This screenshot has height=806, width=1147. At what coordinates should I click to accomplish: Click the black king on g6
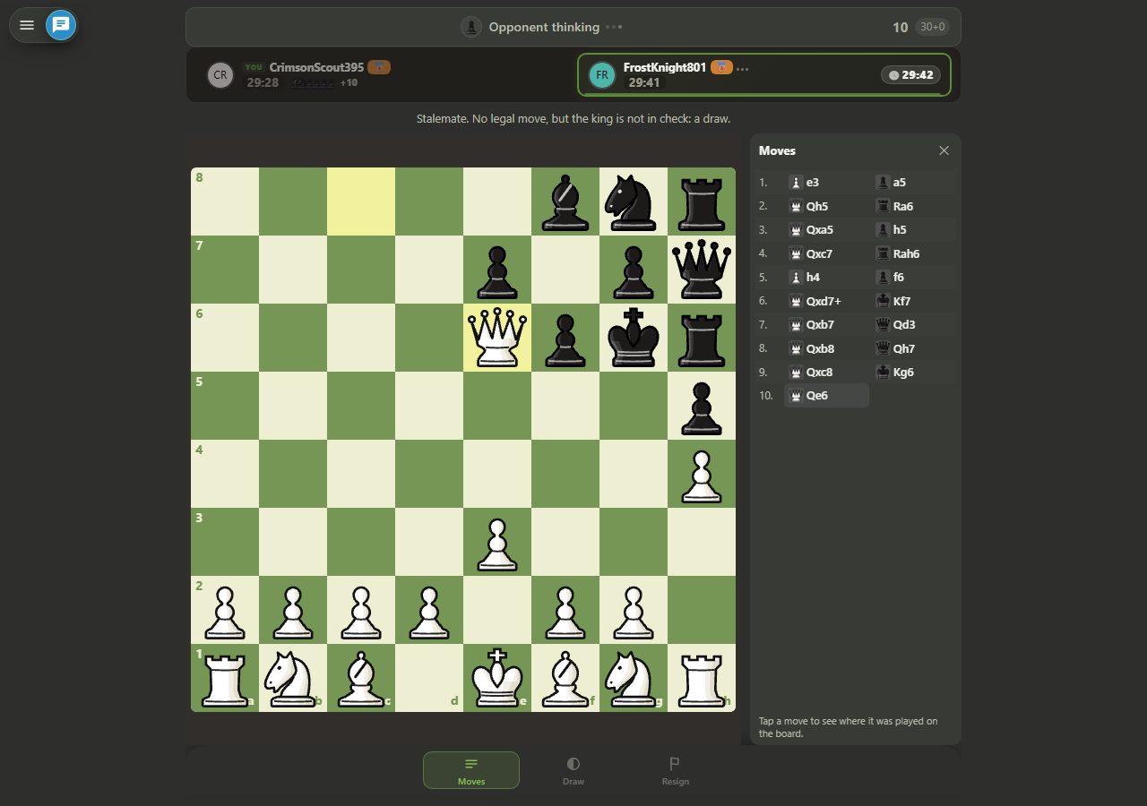pyautogui.click(x=634, y=338)
